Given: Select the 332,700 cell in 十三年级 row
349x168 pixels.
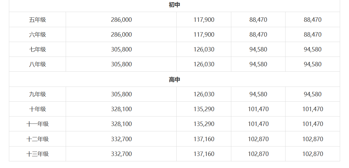Looking at the screenshot, I should pos(121,154).
